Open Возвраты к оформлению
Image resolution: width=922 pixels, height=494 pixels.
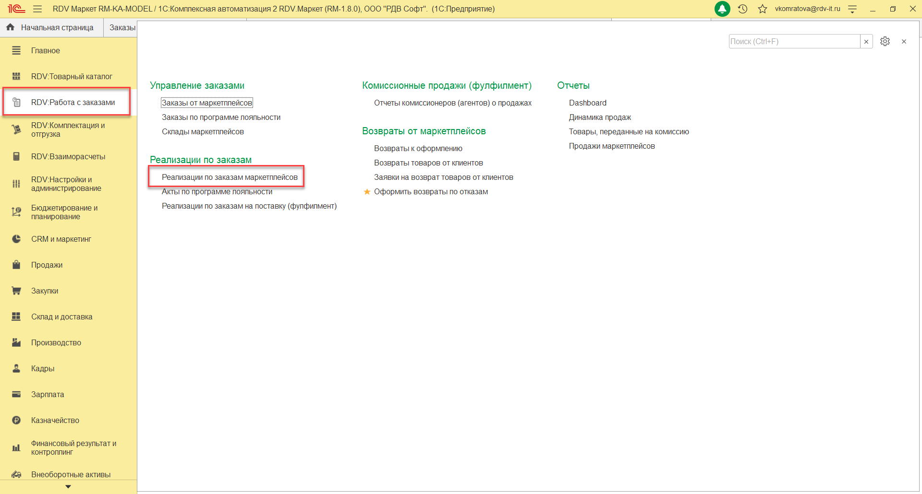[x=418, y=148]
